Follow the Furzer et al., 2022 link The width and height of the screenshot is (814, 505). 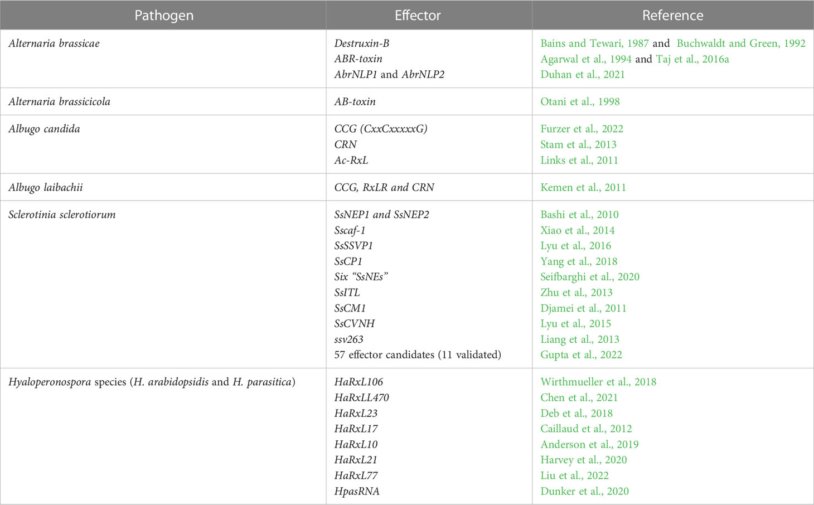(582, 129)
